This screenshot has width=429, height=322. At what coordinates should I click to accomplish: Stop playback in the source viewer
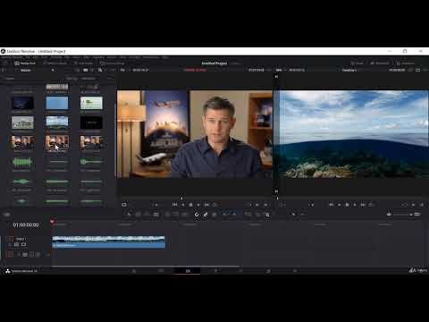point(191,205)
